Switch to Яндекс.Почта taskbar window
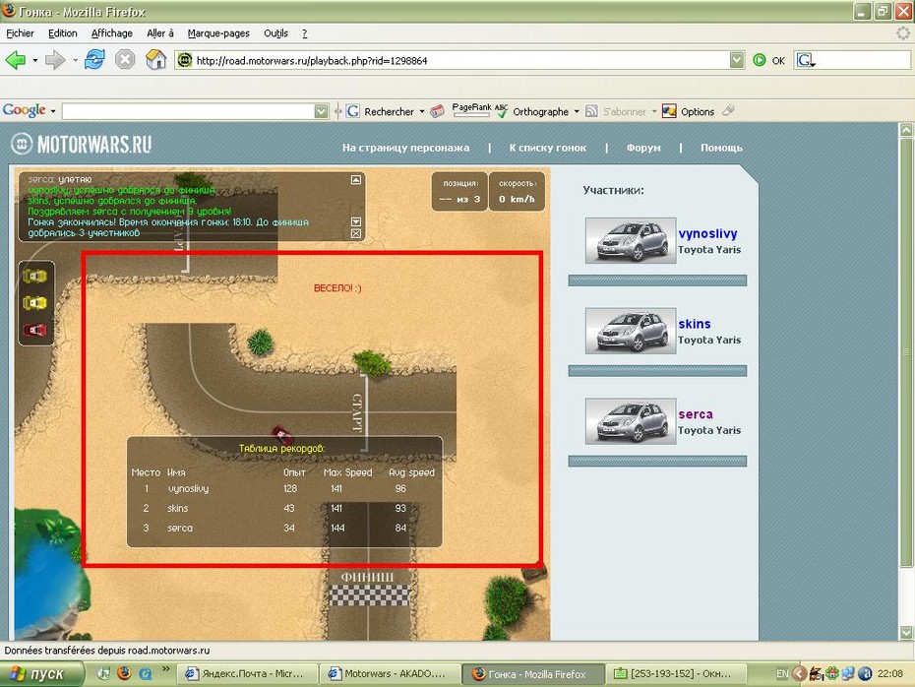The height and width of the screenshot is (687, 915). click(x=247, y=673)
